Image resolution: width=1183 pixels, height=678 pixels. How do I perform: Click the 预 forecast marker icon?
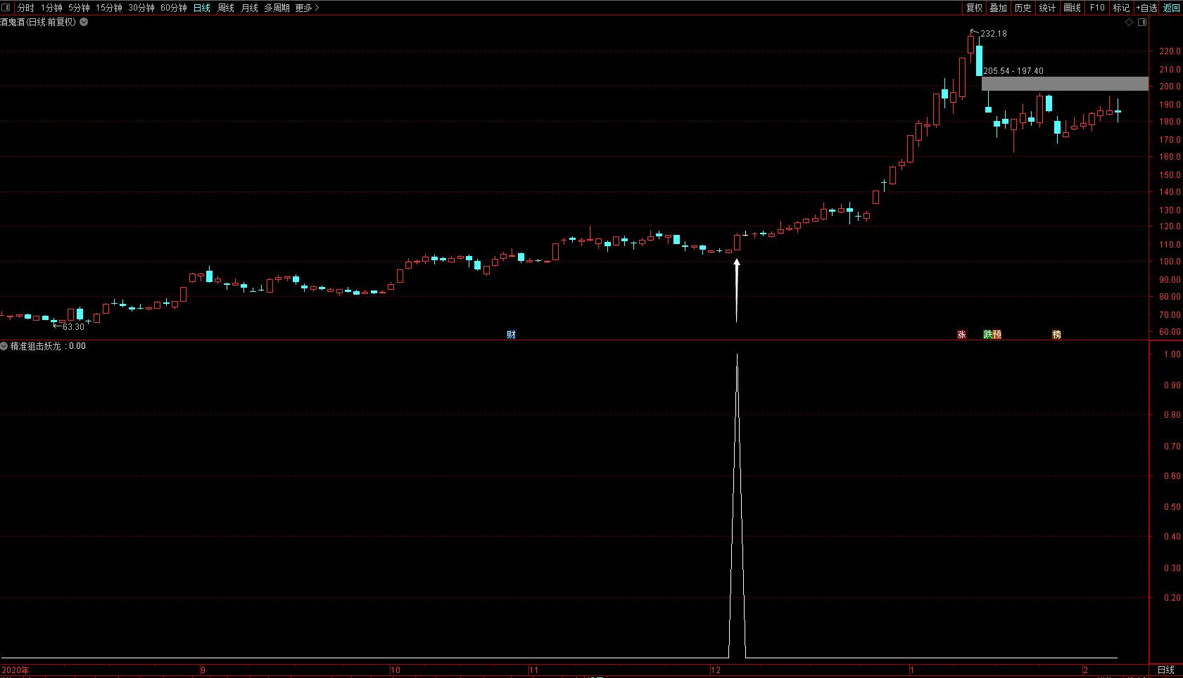[x=997, y=335]
